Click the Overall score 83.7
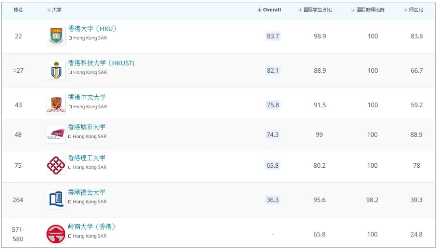Image resolution: width=437 pixels, height=251 pixels. pyautogui.click(x=273, y=36)
